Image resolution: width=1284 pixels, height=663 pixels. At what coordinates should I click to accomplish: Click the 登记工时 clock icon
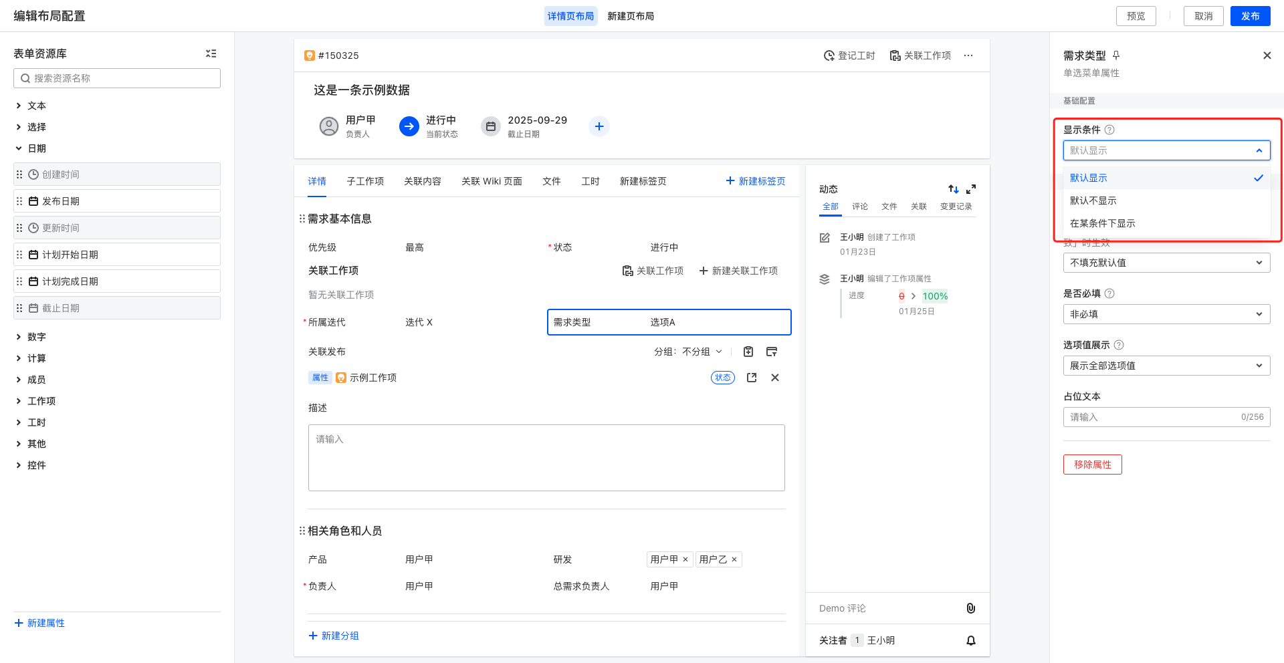(x=829, y=55)
